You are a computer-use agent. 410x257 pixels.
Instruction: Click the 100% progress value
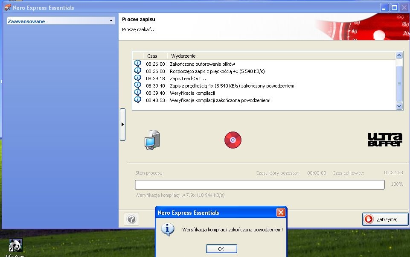[x=397, y=184]
